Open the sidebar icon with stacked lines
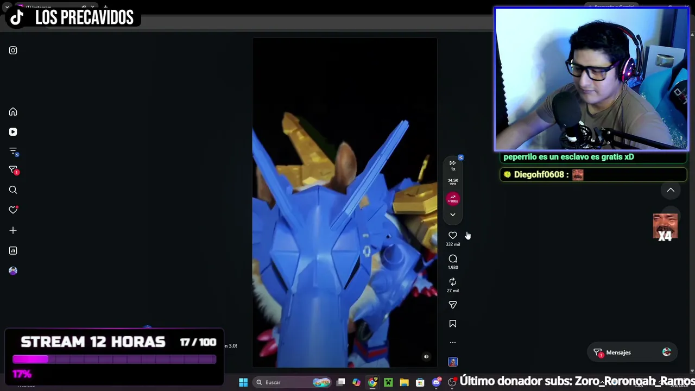This screenshot has width=695, height=391. pos(13,152)
